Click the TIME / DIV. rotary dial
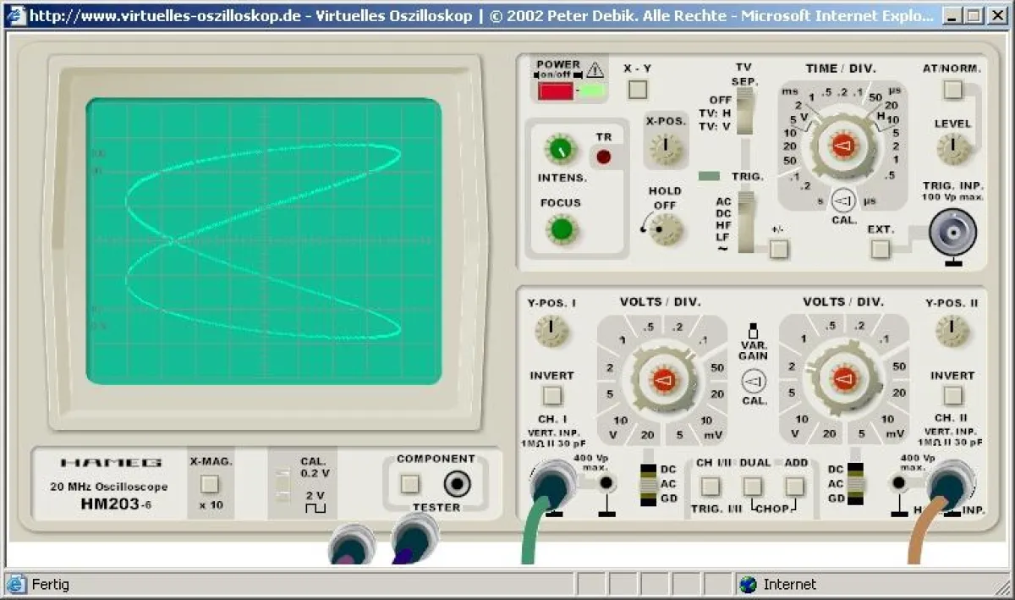Viewport: 1015px width, 600px height. pos(842,147)
